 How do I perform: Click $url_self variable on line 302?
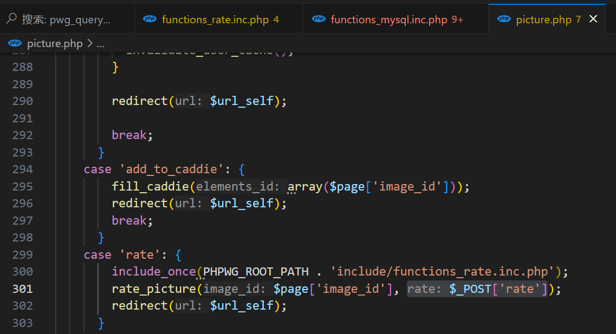coord(242,306)
